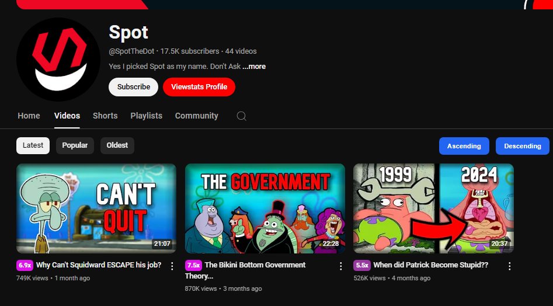Viewport: 553px width, 306px height.
Task: Open the Playlists tab
Action: (x=147, y=116)
